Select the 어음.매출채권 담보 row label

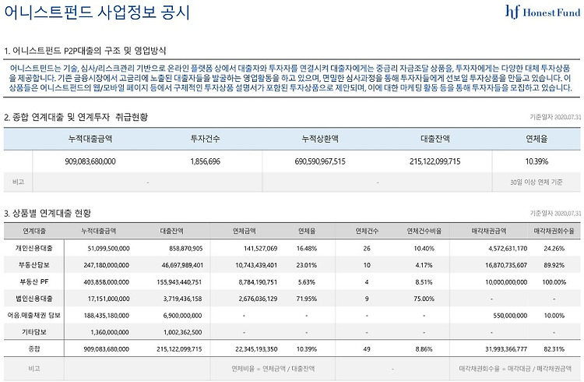tap(34, 315)
